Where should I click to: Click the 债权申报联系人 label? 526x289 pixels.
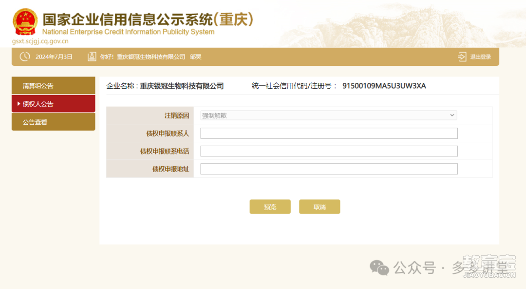pyautogui.click(x=168, y=133)
